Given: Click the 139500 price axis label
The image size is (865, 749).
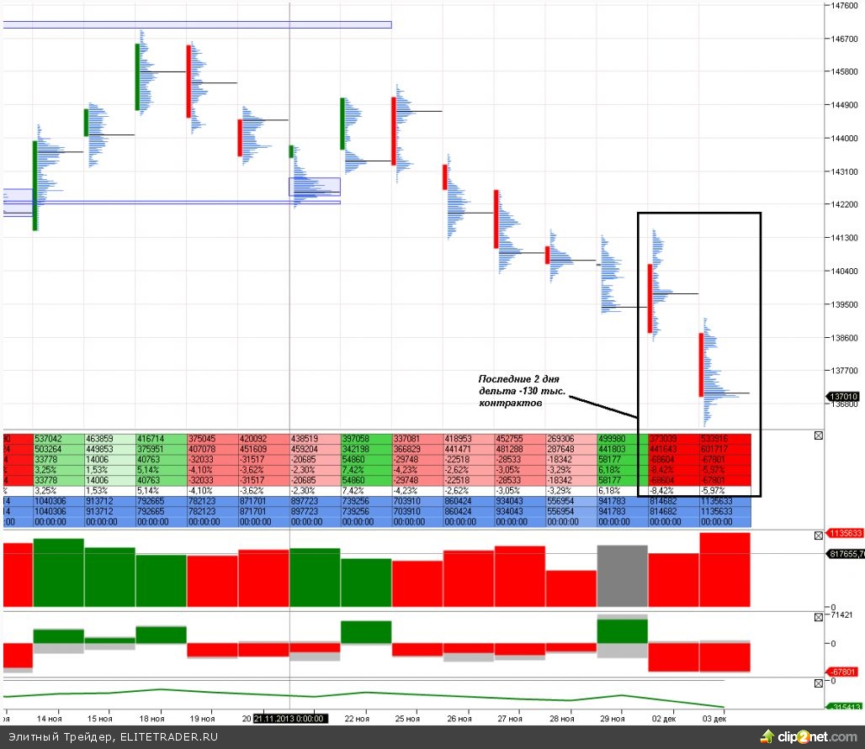Looking at the screenshot, I should (845, 304).
